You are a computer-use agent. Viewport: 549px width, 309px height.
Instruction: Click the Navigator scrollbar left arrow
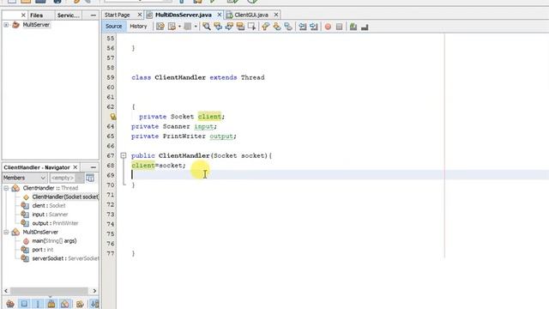(x=6, y=291)
